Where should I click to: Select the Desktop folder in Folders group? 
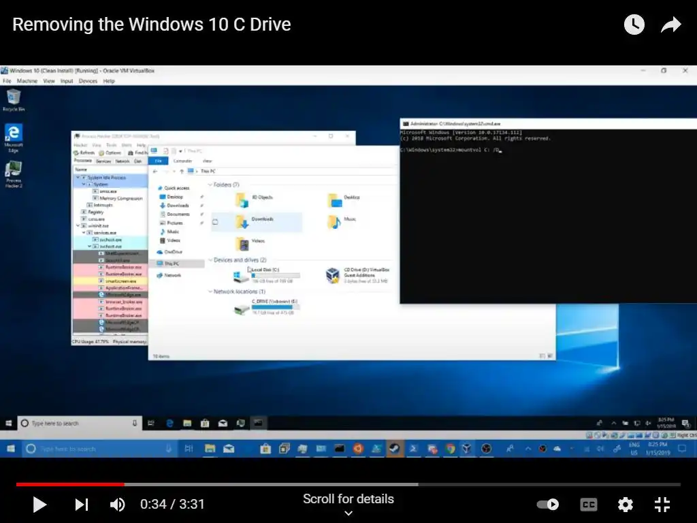(x=343, y=200)
